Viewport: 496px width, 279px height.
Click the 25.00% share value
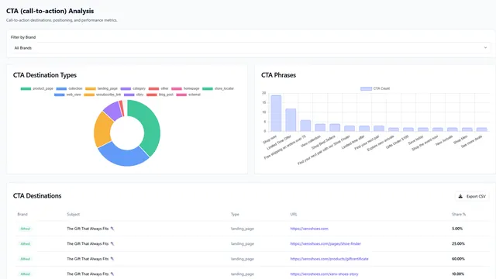pos(458,243)
